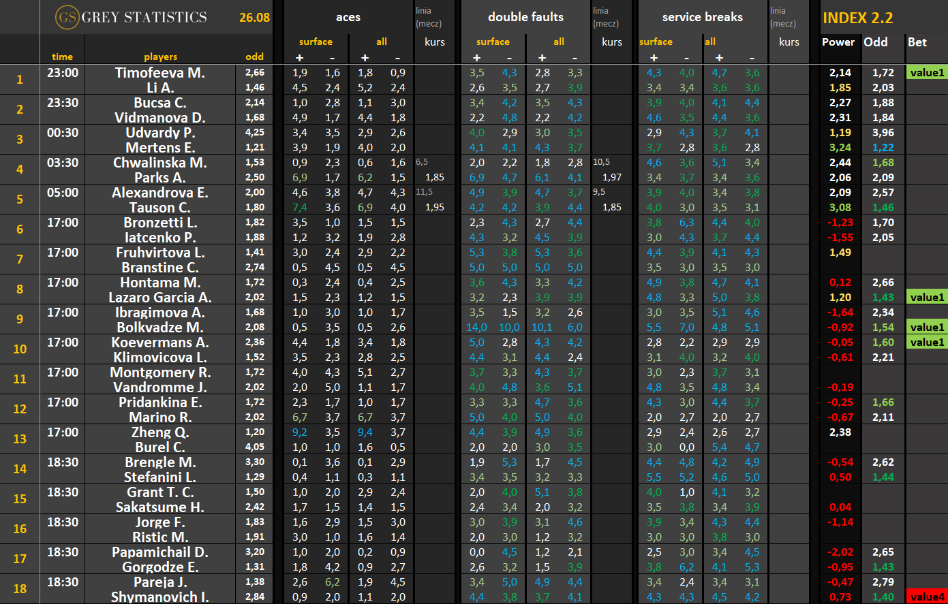Image resolution: width=948 pixels, height=604 pixels.
Task: Select player Ristic M.
Action: pos(160,537)
